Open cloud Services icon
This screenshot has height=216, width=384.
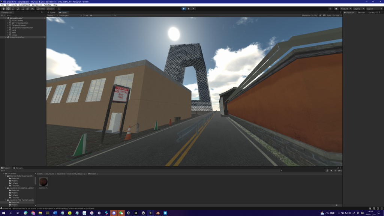pos(336,9)
